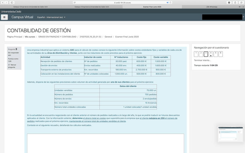The width and height of the screenshot is (245, 153).
Task: Switch to the WhatsApp tab
Action: 212,7
